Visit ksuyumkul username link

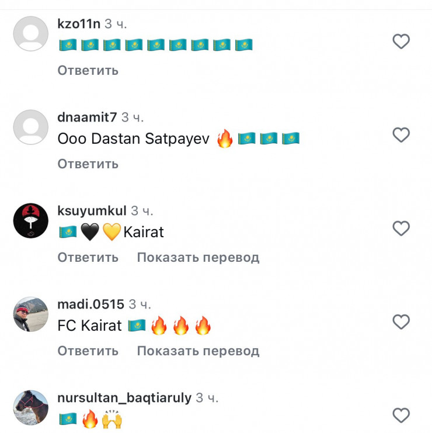click(x=92, y=211)
